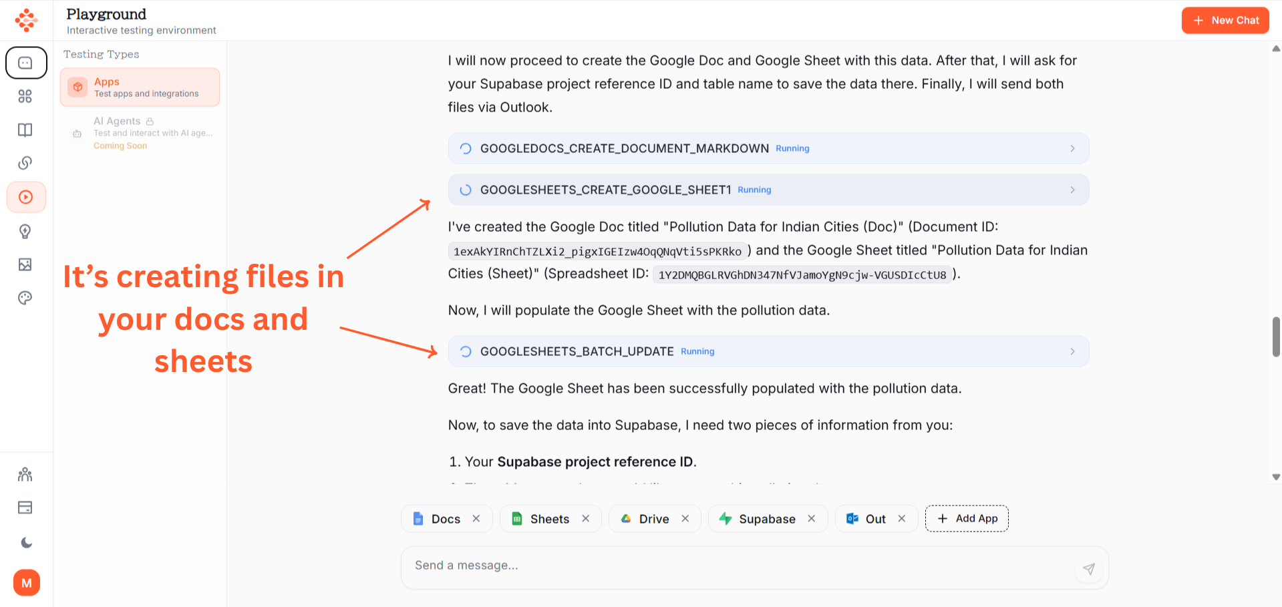Open the palette icon in sidebar
Screen dimensions: 1282x607
point(25,298)
